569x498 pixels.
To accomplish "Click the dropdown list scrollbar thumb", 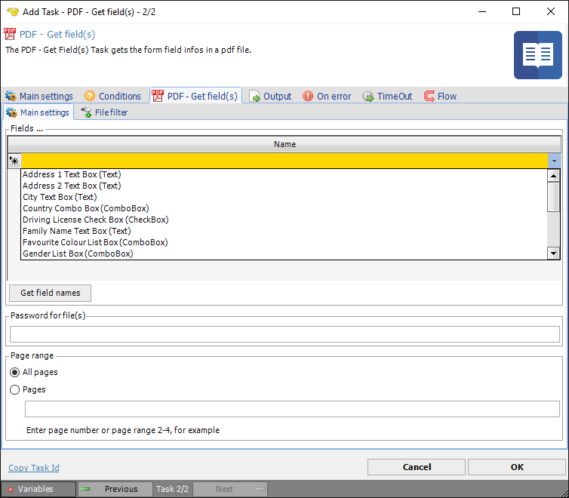I will [553, 197].
